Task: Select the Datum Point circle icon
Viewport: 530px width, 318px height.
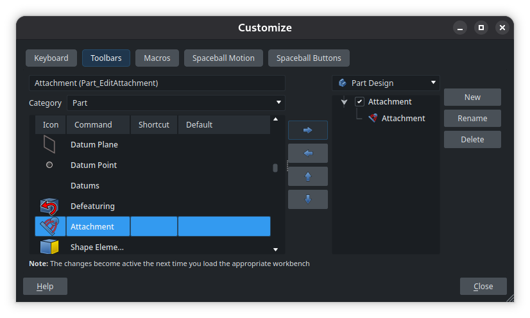Action: (x=49, y=165)
